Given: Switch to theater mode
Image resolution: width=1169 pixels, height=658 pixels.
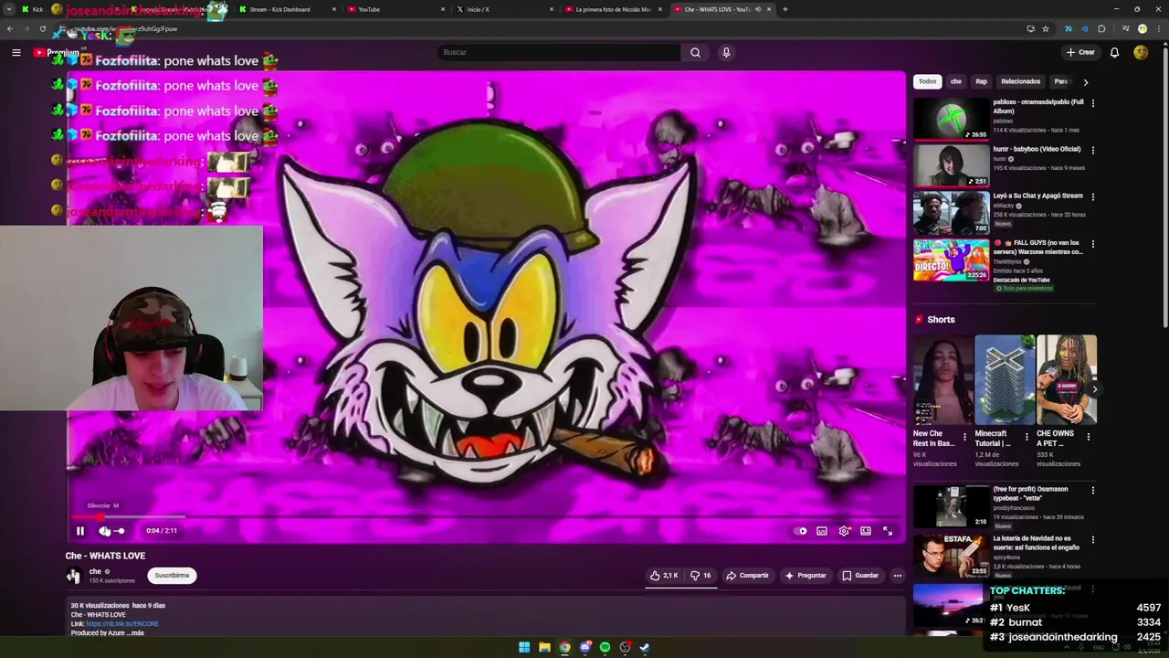Looking at the screenshot, I should point(866,531).
